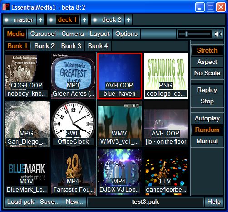Stop playback with the Stop button
228x212 pixels.
click(x=207, y=101)
